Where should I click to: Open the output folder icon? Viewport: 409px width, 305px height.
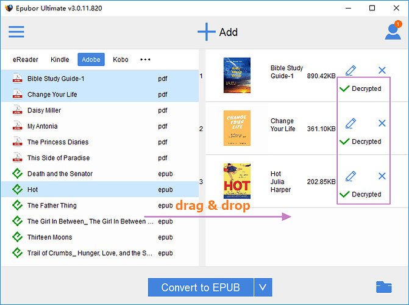pos(383,287)
